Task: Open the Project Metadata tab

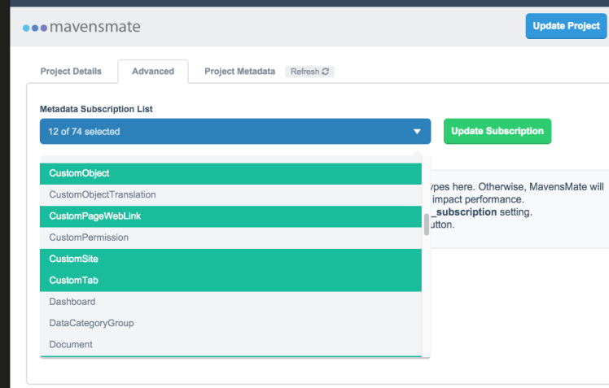Action: click(239, 72)
